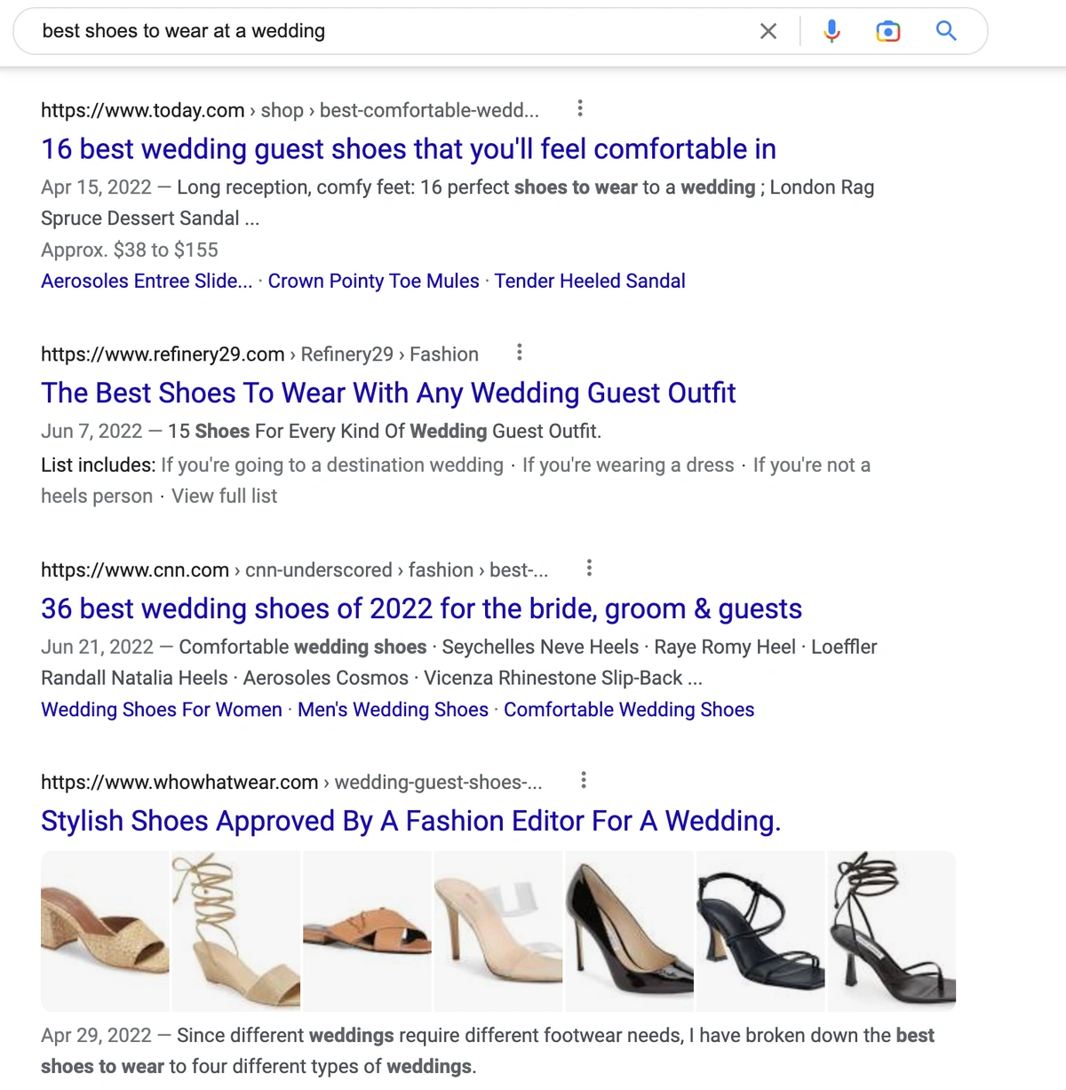Open '36 best wedding shoes of 2022' result
Screen dimensions: 1066x1090
pos(421,609)
